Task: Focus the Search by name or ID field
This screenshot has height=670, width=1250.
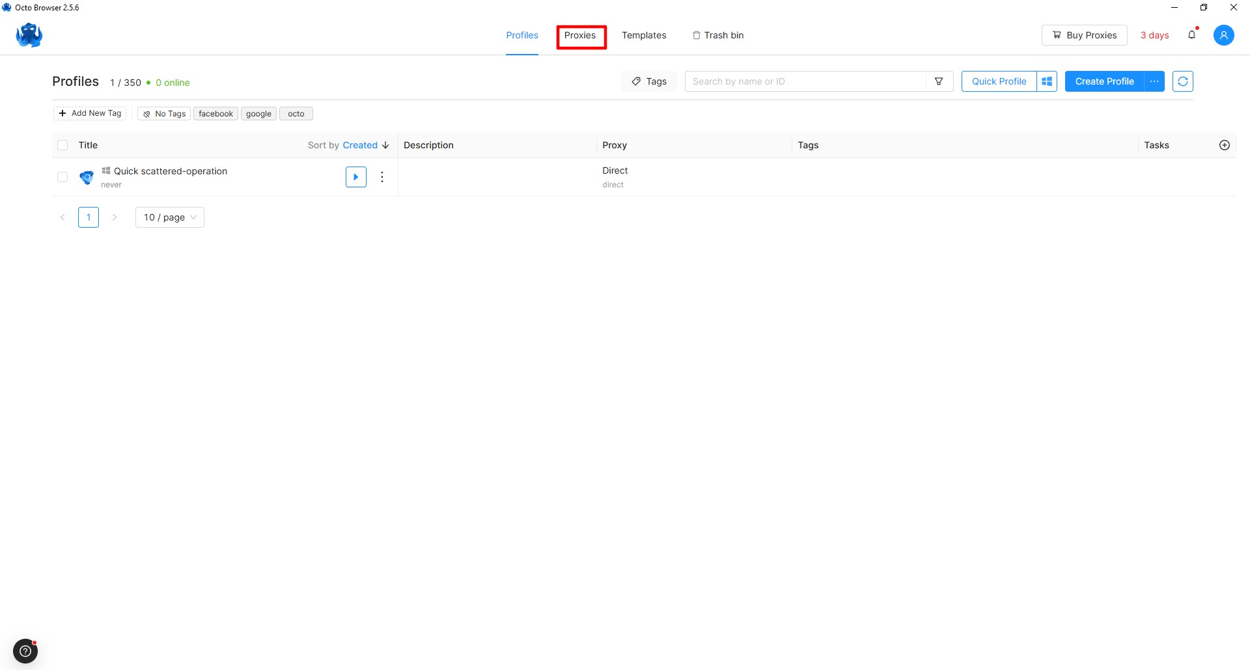Action: pos(805,81)
